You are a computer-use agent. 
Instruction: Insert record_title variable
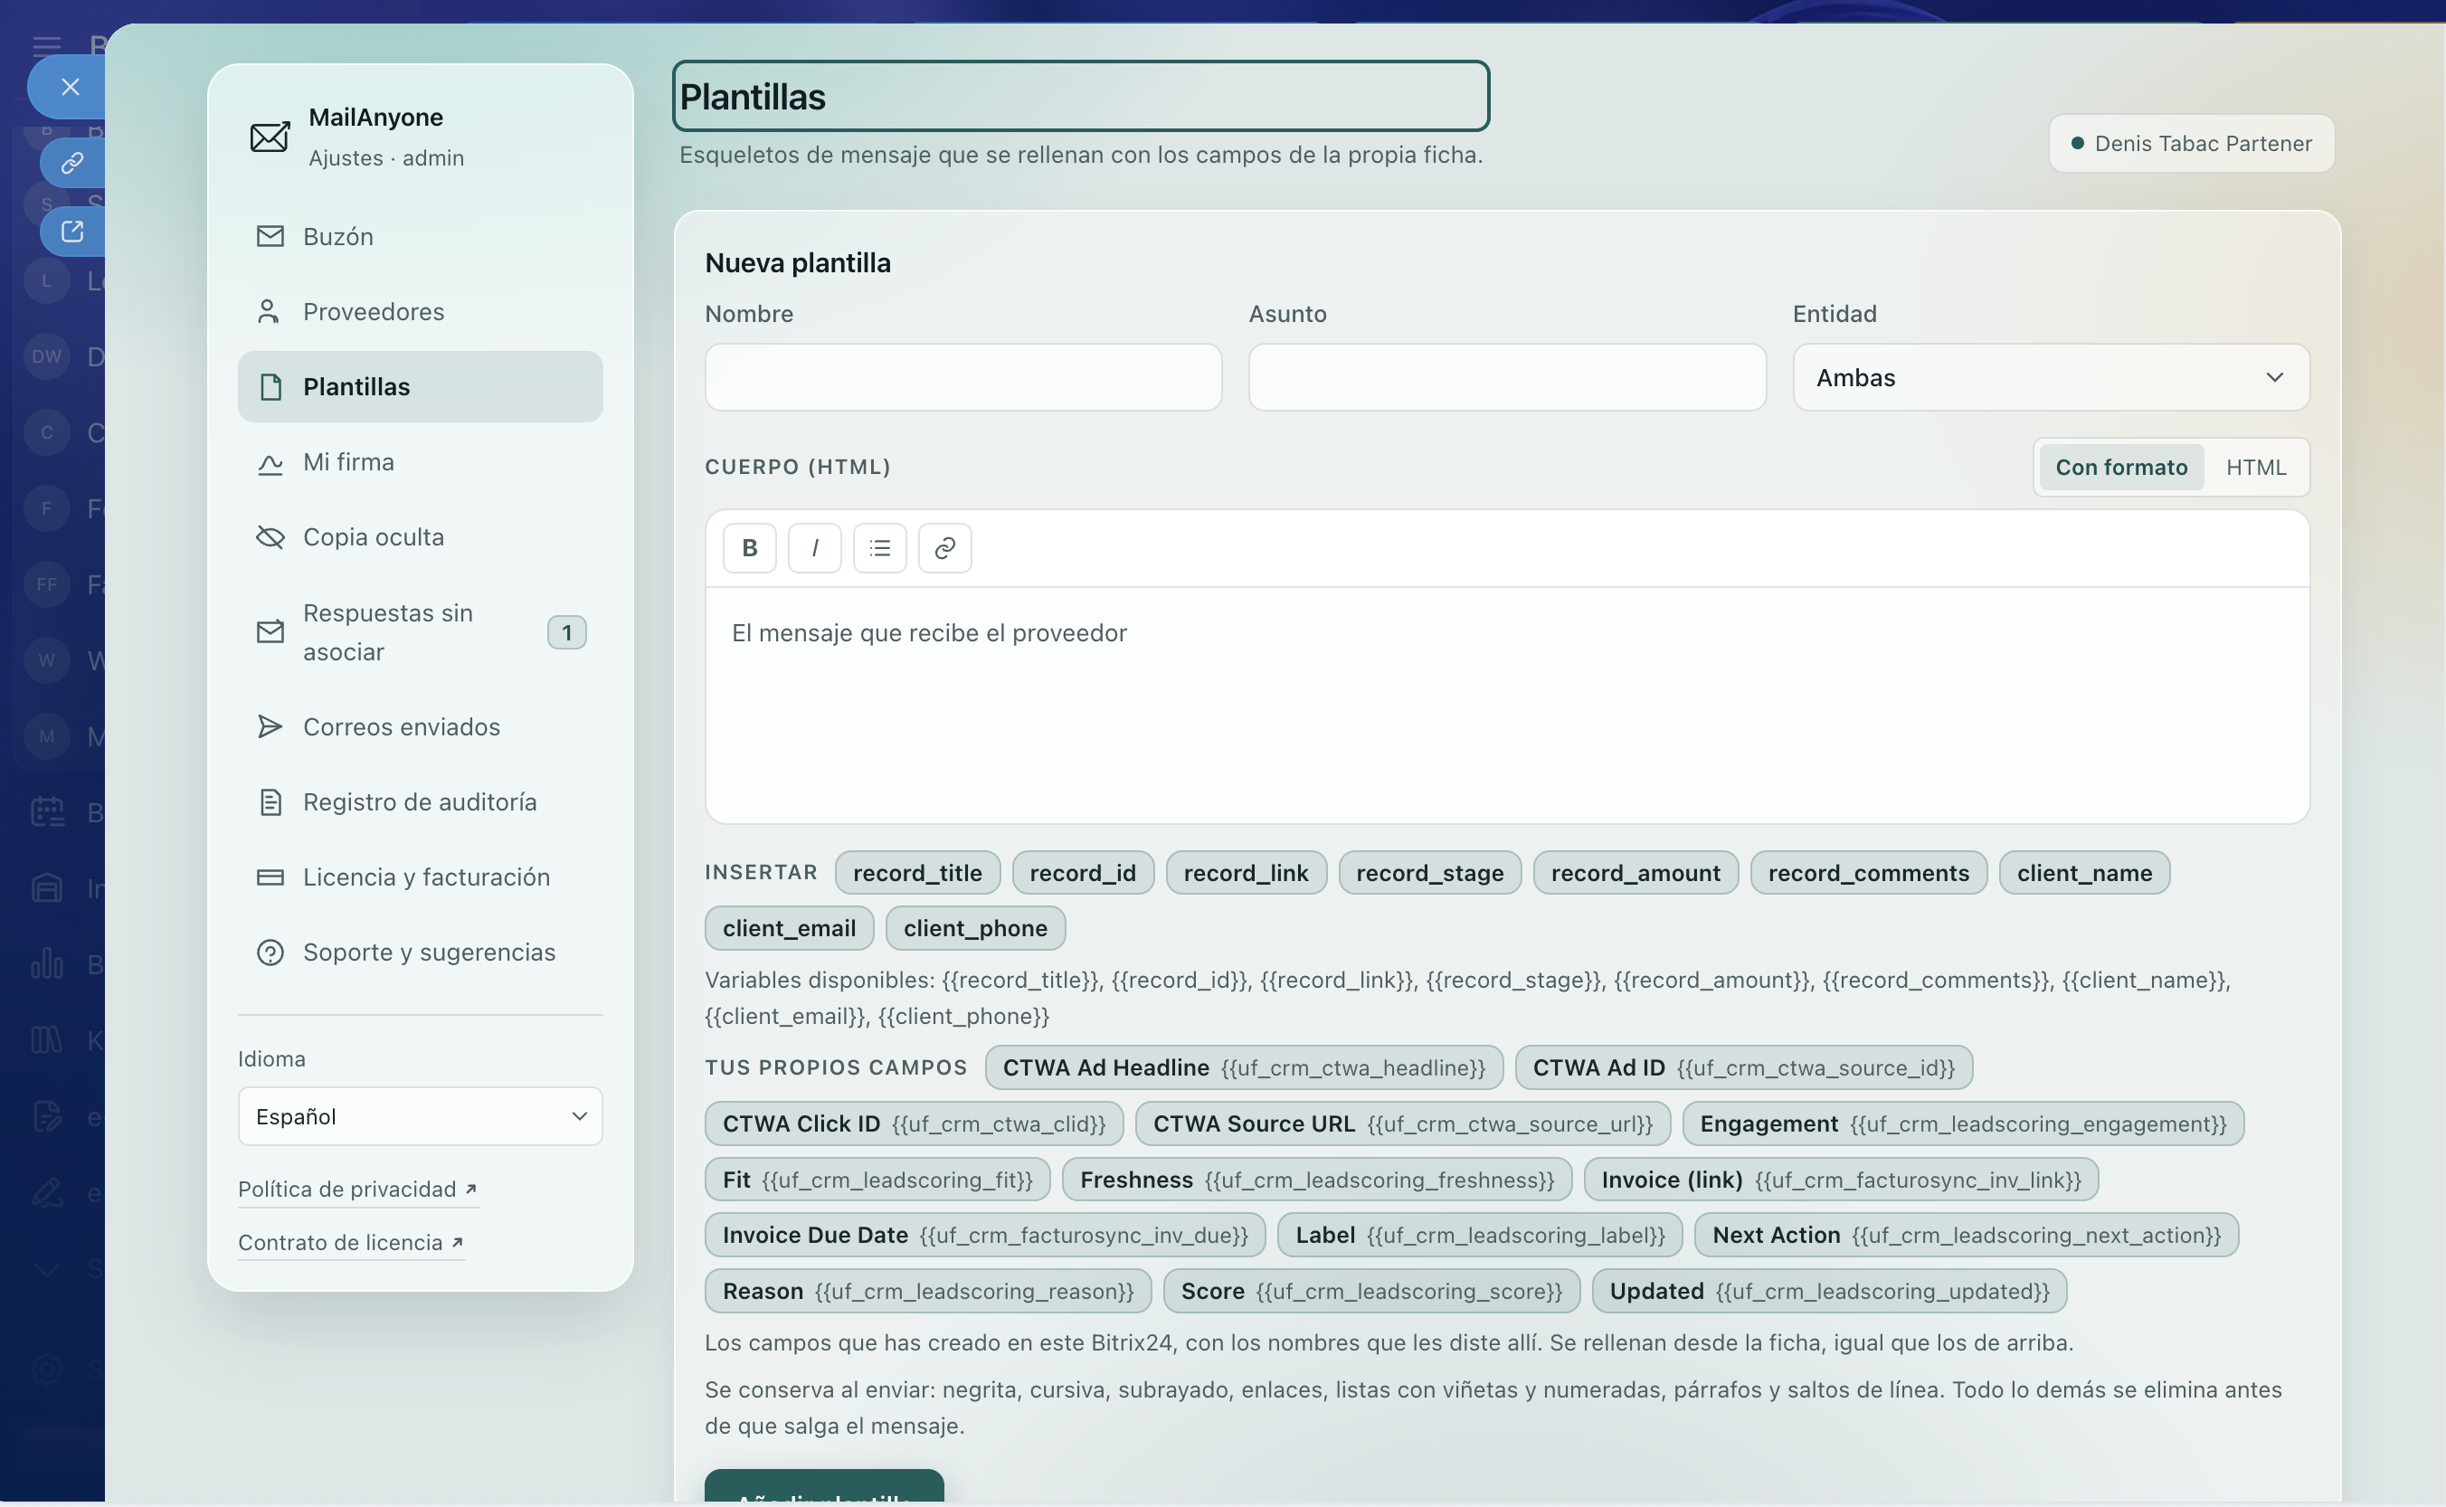917,872
